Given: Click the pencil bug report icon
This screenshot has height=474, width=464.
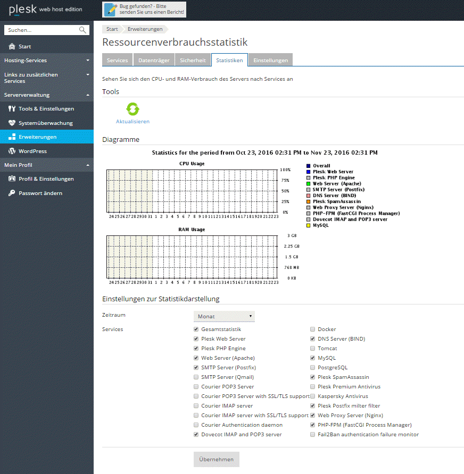Looking at the screenshot, I should click(111, 10).
